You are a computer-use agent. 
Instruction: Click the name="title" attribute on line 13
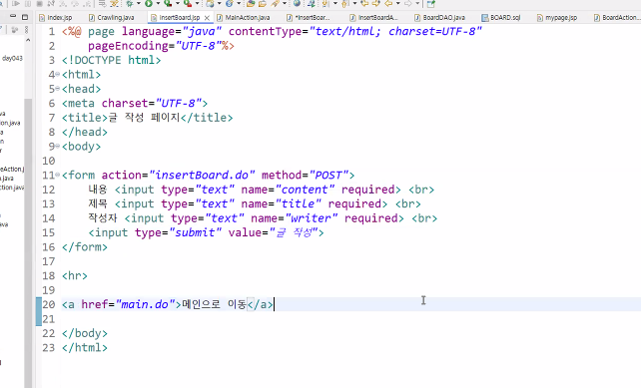(x=282, y=203)
